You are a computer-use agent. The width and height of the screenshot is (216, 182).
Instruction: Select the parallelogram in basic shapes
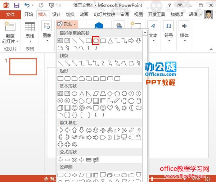coord(96,94)
